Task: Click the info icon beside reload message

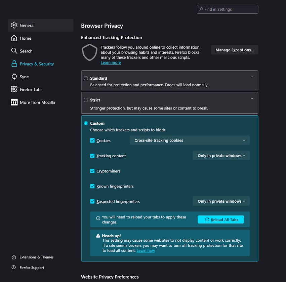Action: 98,218
